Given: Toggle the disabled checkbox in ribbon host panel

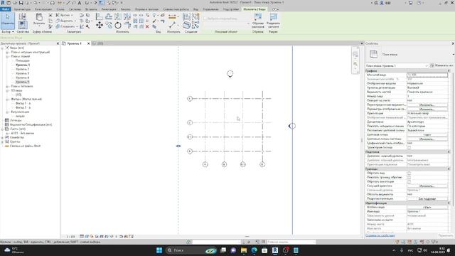Looking at the screenshot, I should (x=205, y=18).
